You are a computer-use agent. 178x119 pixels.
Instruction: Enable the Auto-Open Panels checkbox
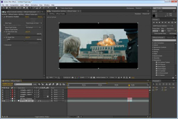point(61,8)
